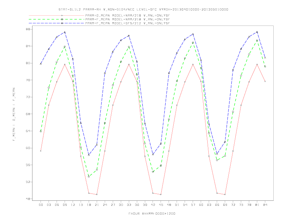Click the x-axis hour label 42

153,205
